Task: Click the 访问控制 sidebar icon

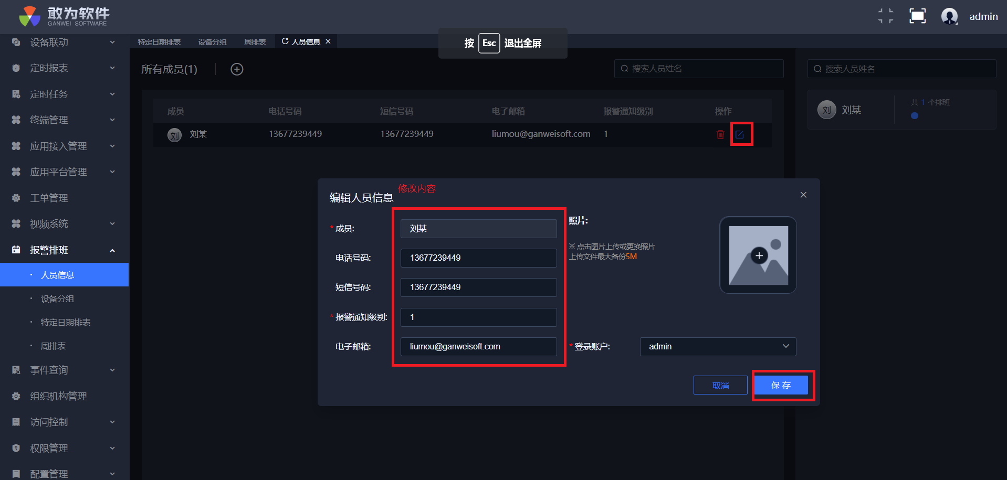Action: pos(16,422)
